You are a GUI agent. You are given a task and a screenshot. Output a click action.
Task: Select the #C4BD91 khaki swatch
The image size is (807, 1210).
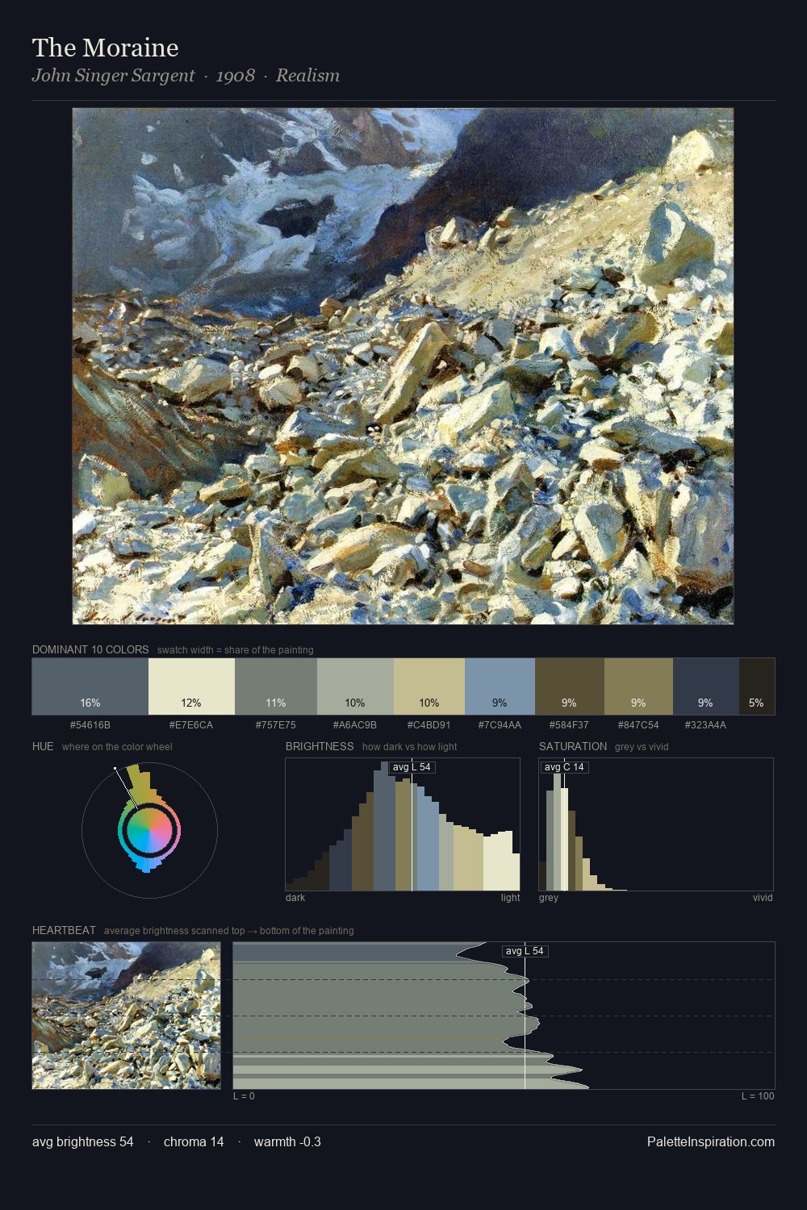(429, 686)
